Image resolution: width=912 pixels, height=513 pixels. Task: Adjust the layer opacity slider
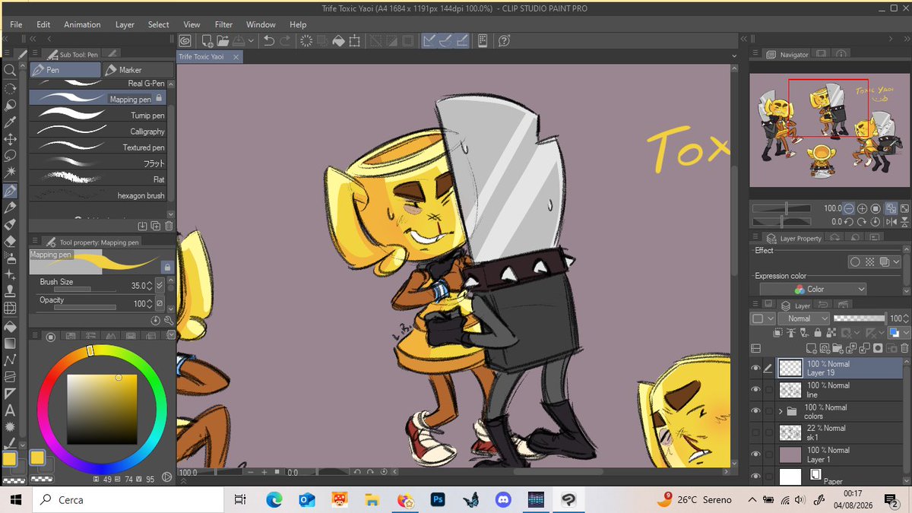(859, 318)
